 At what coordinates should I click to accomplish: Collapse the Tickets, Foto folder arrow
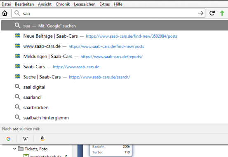pyautogui.click(x=14, y=149)
